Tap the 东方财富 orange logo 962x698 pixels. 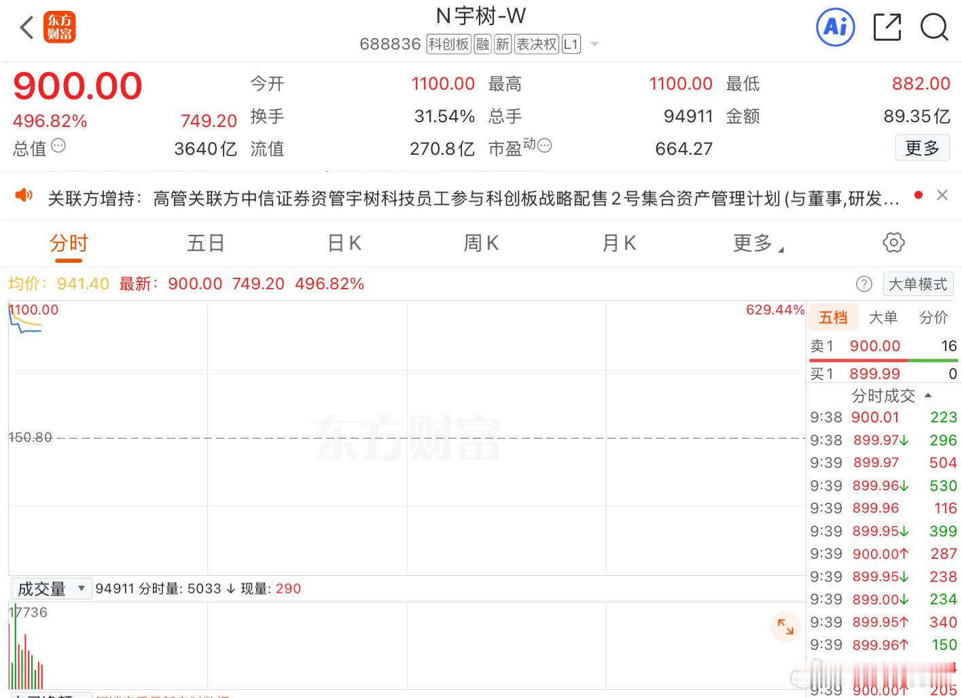coord(60,28)
